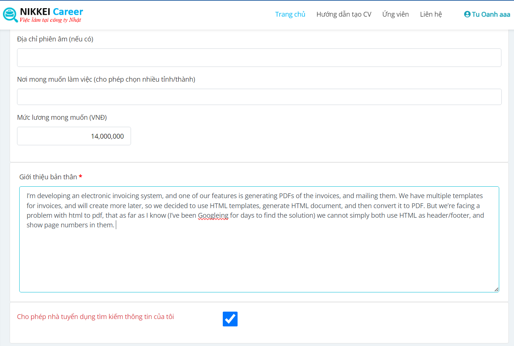
Task: Click the user avatar icon in header
Action: (467, 14)
